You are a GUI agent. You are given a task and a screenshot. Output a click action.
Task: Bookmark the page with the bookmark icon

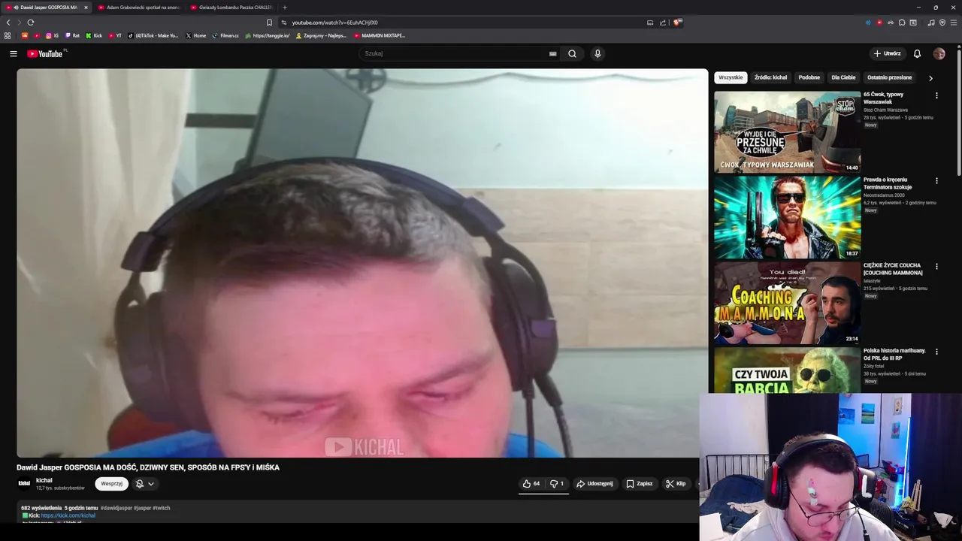pyautogui.click(x=269, y=23)
